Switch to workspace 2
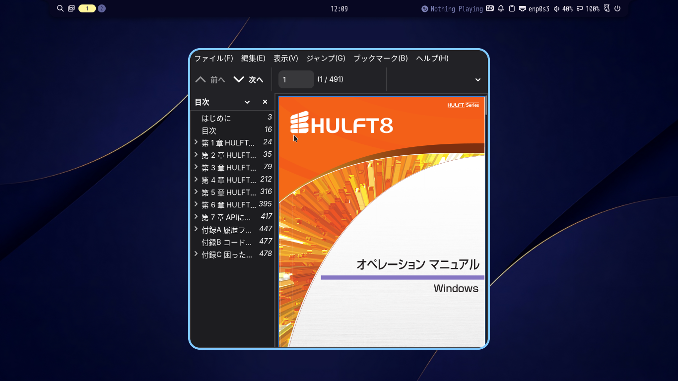 point(102,8)
